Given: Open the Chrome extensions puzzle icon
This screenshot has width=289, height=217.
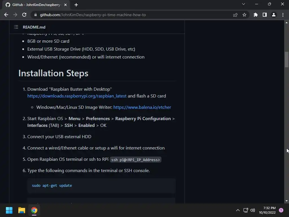Looking at the screenshot, I should [256, 15].
